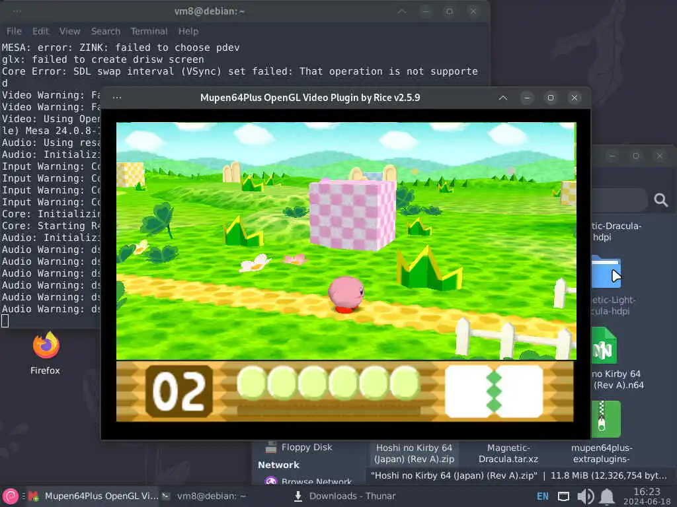Switch to Mupen64Plus OpenGL taskbar entry
The height and width of the screenshot is (507, 677).
click(x=94, y=496)
